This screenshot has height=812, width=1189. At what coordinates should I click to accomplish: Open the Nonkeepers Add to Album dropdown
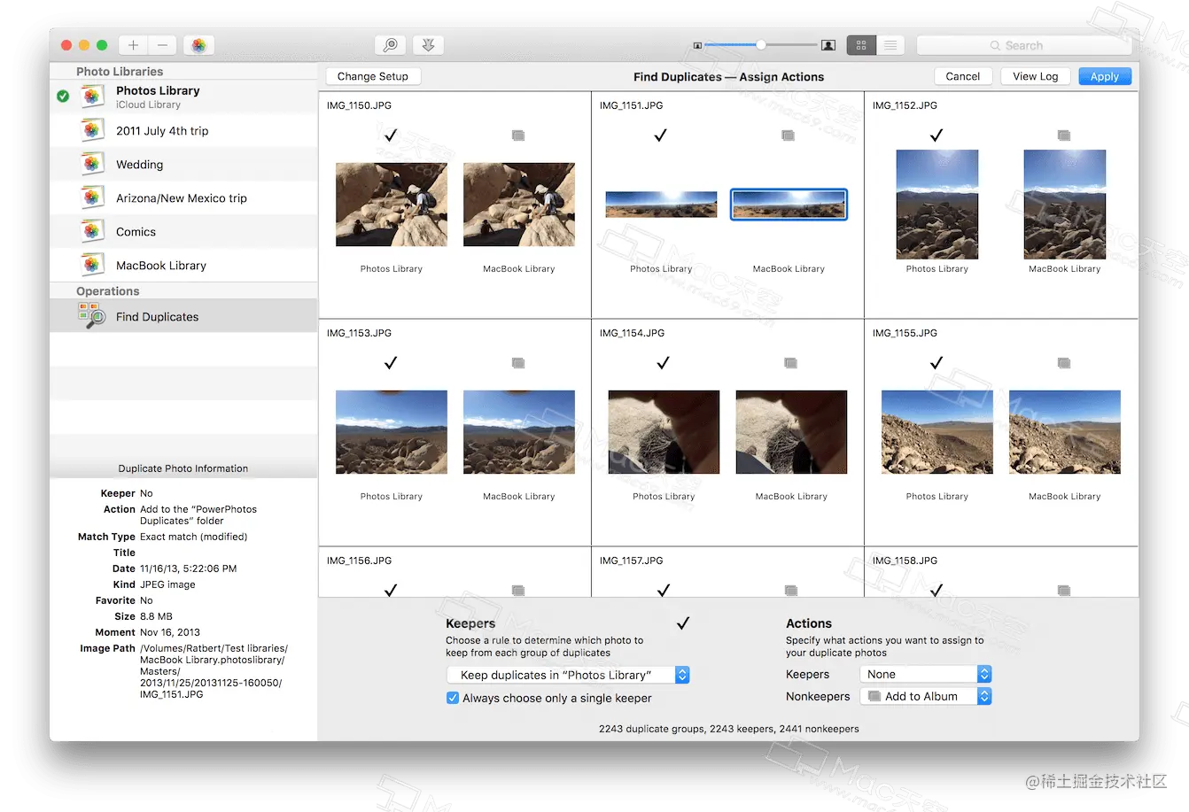925,696
